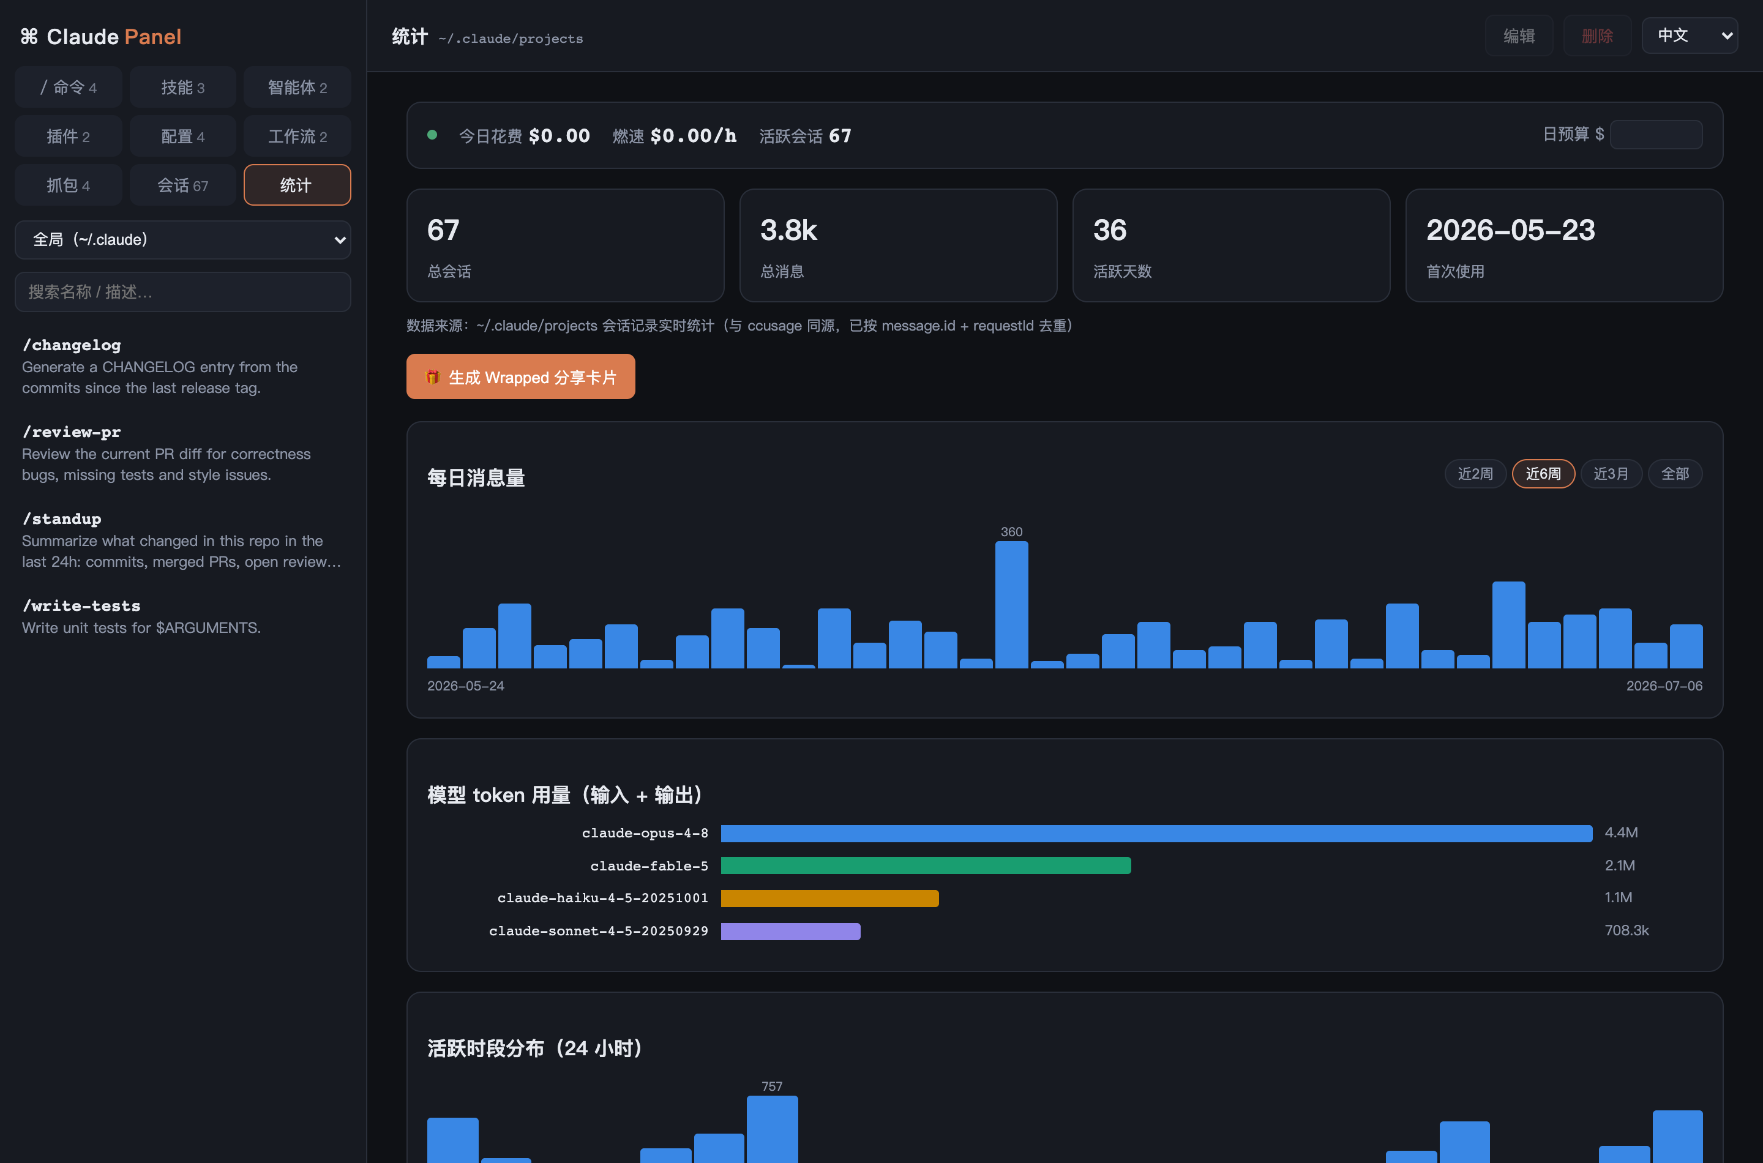Open the 中文 language dropdown
This screenshot has width=1763, height=1163.
[x=1689, y=36]
